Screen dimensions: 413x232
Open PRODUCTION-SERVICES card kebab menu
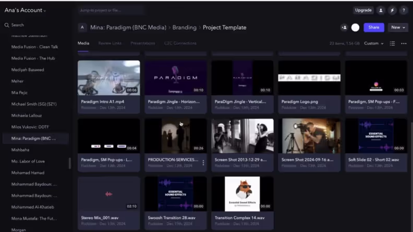point(203,163)
